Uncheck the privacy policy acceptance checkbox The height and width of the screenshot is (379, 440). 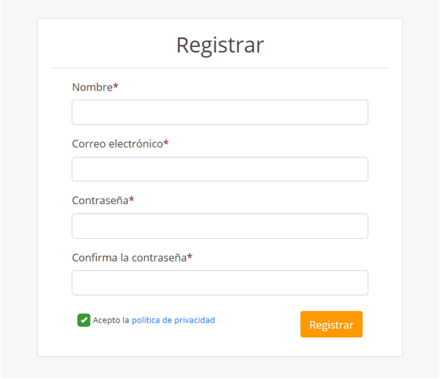click(83, 320)
